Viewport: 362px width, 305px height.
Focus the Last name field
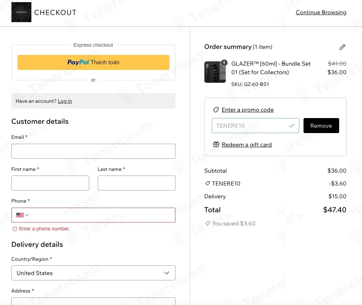(137, 183)
